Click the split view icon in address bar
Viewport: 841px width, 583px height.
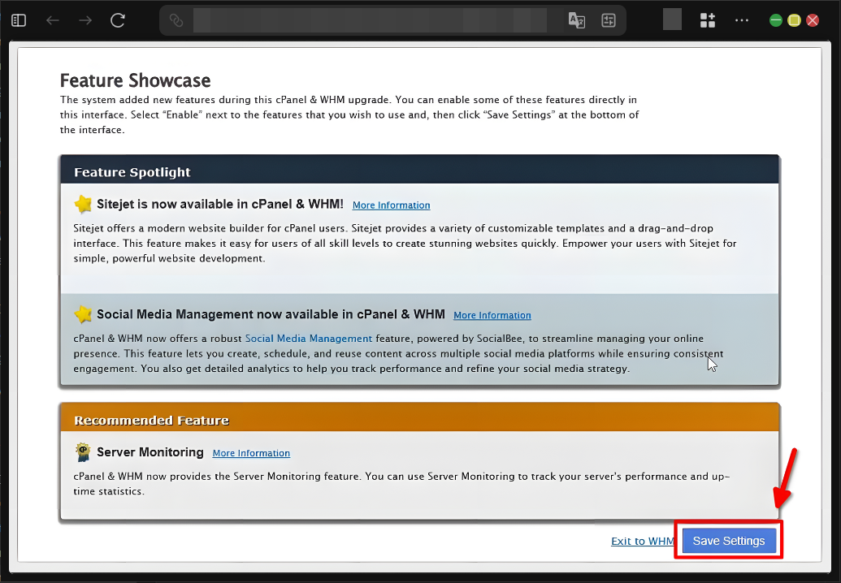pos(609,19)
